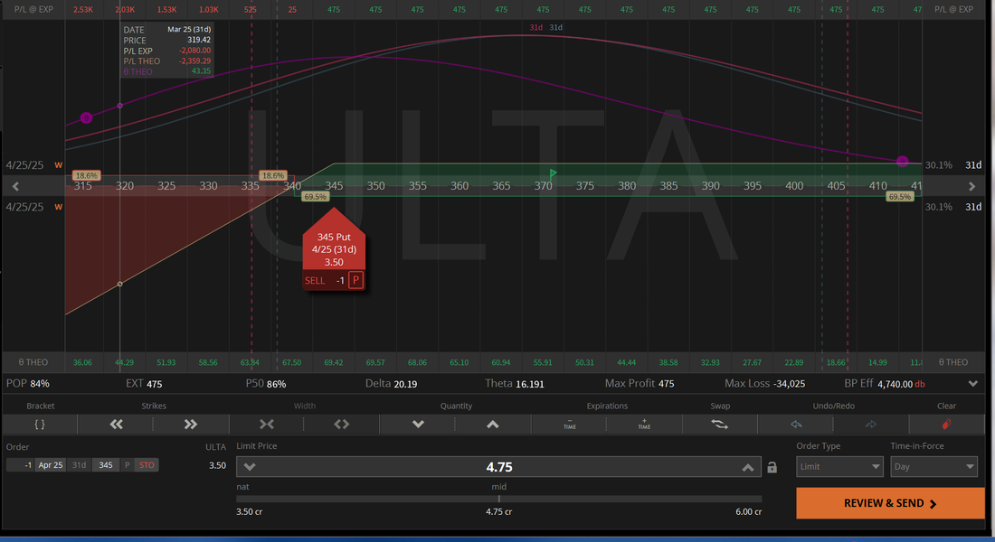The image size is (995, 542).
Task: Open the Bracket order tool
Action: pyautogui.click(x=39, y=424)
